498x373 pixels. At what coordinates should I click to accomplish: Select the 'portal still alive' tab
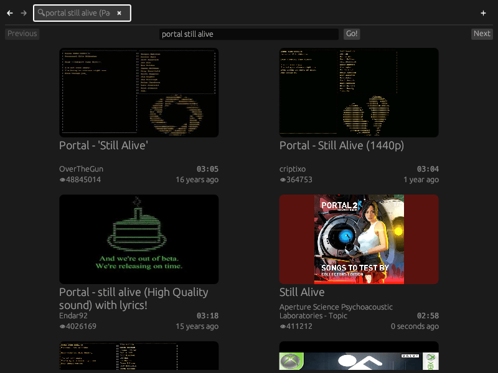point(82,13)
